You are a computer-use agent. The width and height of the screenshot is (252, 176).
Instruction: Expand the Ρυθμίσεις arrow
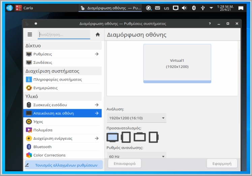click(97, 54)
